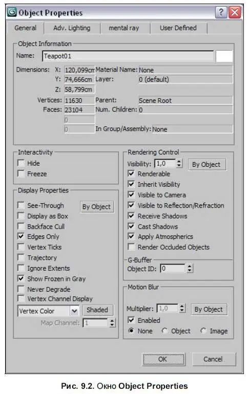The image size is (249, 394).
Task: Click the Shaded button
Action: (x=97, y=310)
